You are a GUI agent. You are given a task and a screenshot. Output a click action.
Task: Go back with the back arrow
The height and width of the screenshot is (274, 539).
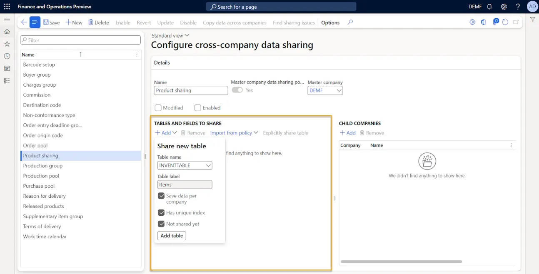(24, 22)
